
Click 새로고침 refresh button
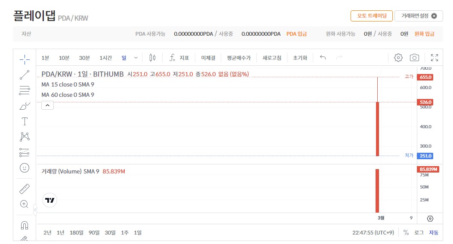[x=271, y=58]
